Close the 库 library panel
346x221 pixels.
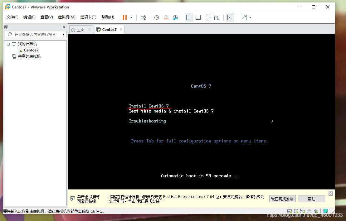pyautogui.click(x=64, y=27)
